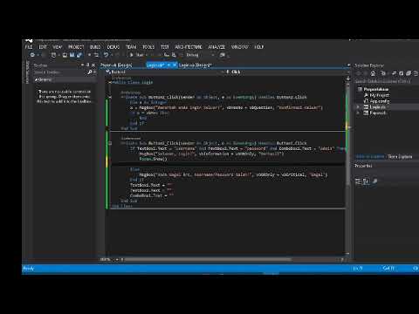The image size is (419, 314).
Task: Close the Toolbox panel
Action: [93, 65]
